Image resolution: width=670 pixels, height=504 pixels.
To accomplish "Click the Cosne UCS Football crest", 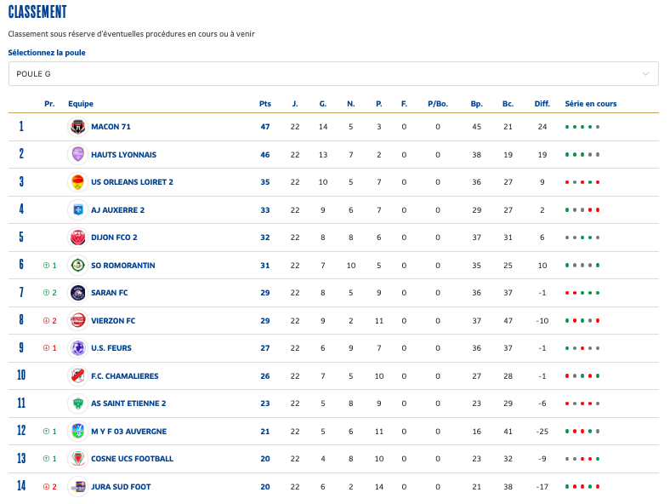I will [77, 459].
